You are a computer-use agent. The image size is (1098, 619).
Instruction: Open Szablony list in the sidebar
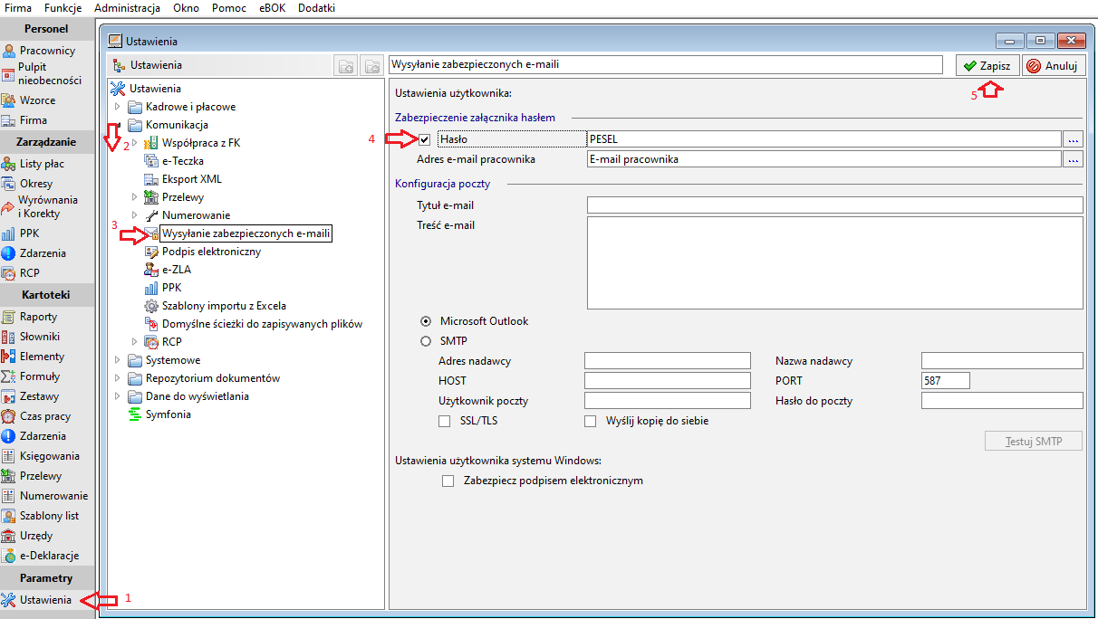click(x=47, y=516)
